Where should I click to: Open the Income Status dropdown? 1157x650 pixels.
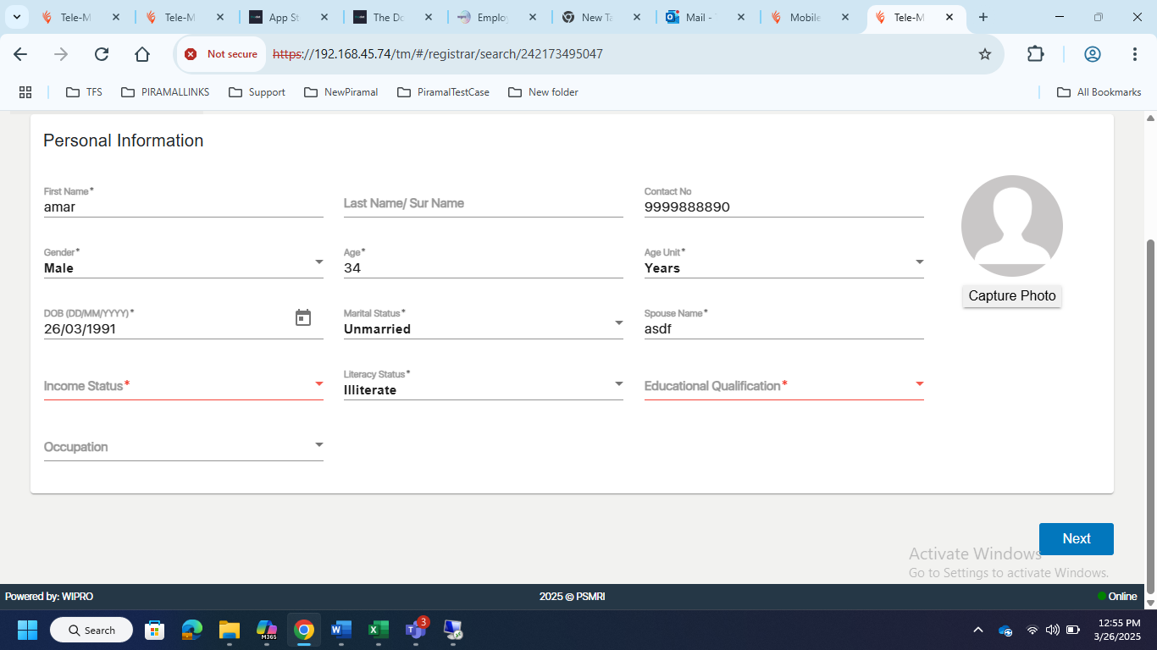click(183, 386)
